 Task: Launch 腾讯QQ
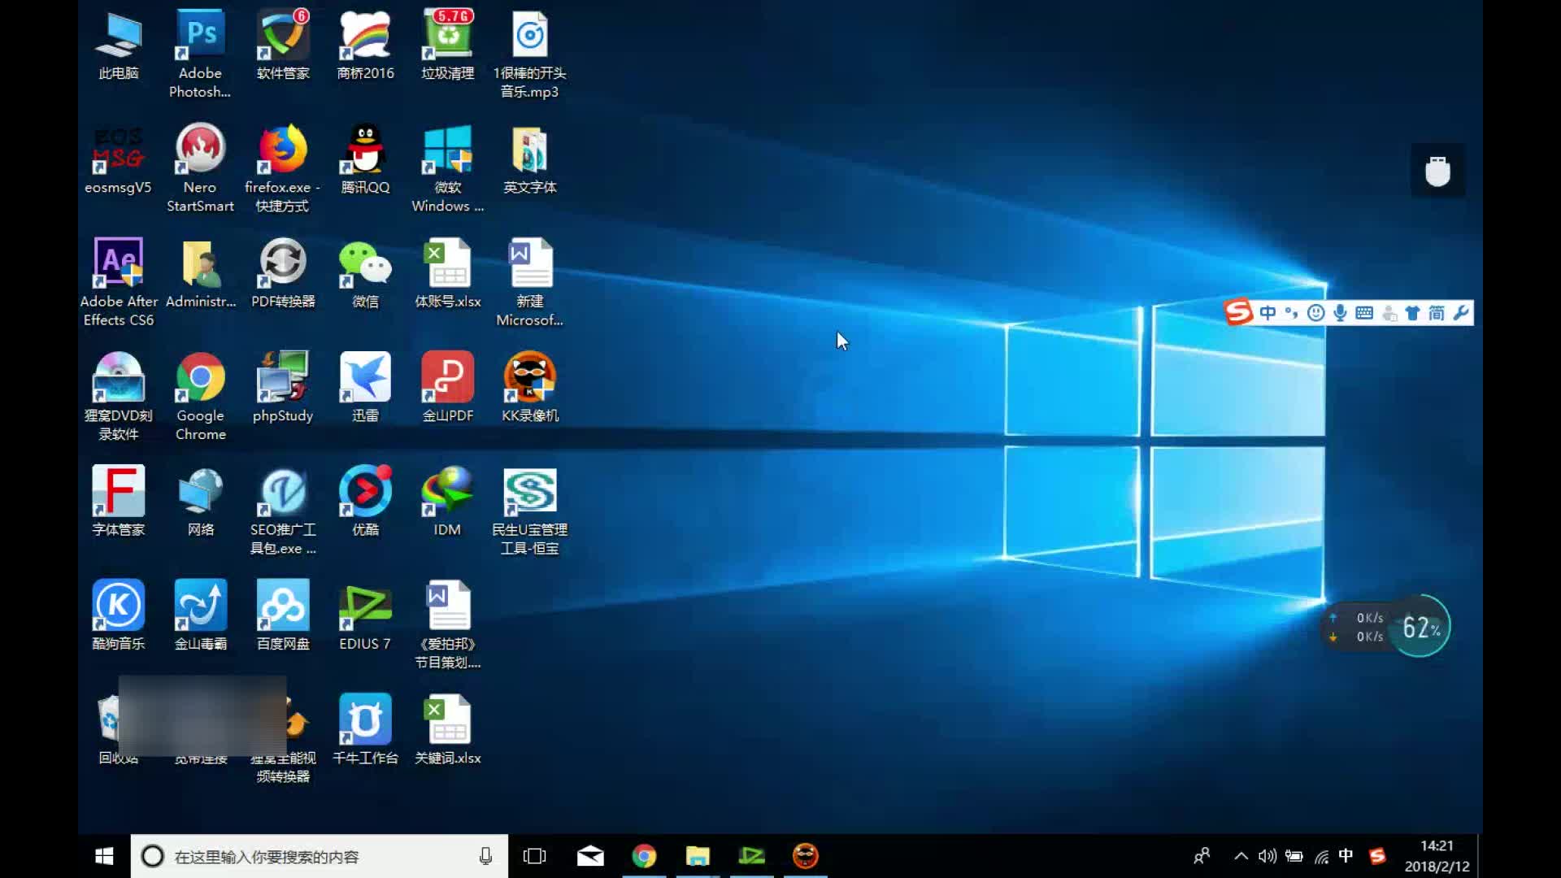click(x=365, y=160)
